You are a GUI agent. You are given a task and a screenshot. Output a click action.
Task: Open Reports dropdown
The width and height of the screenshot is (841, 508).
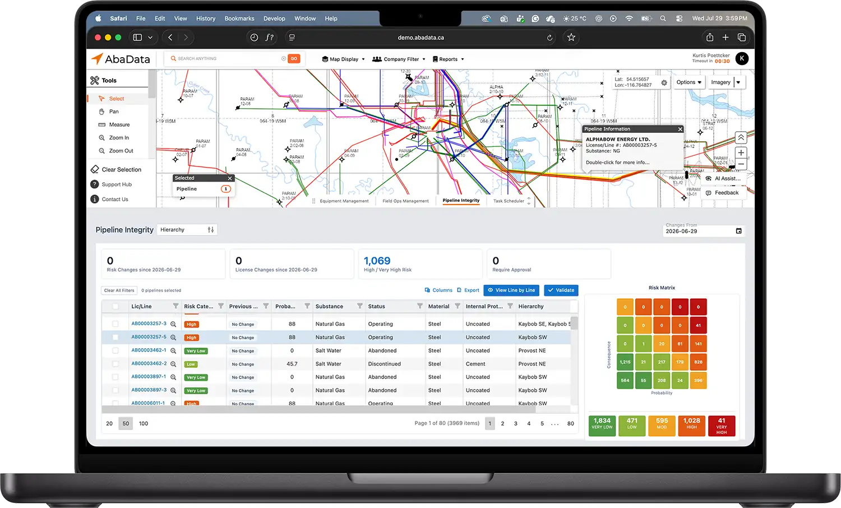click(448, 59)
